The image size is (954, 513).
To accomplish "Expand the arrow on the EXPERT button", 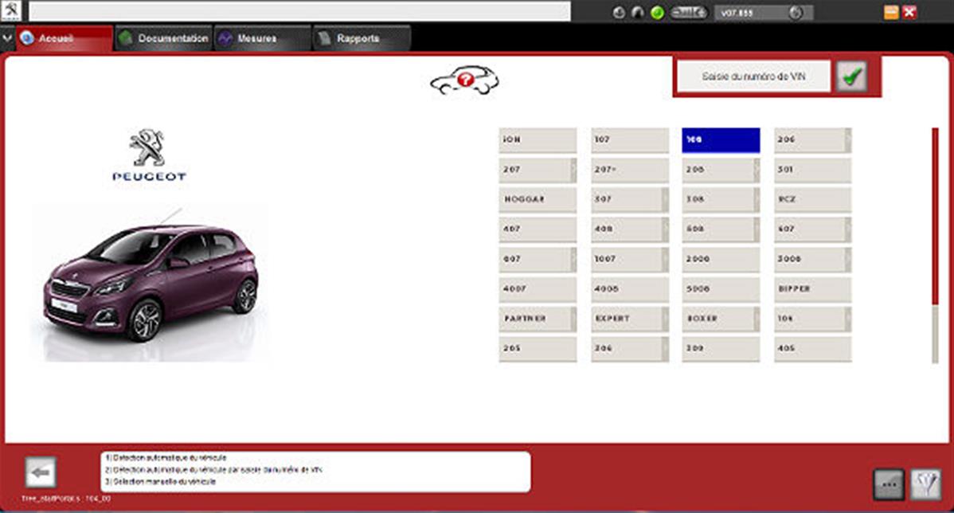I will click(x=665, y=319).
